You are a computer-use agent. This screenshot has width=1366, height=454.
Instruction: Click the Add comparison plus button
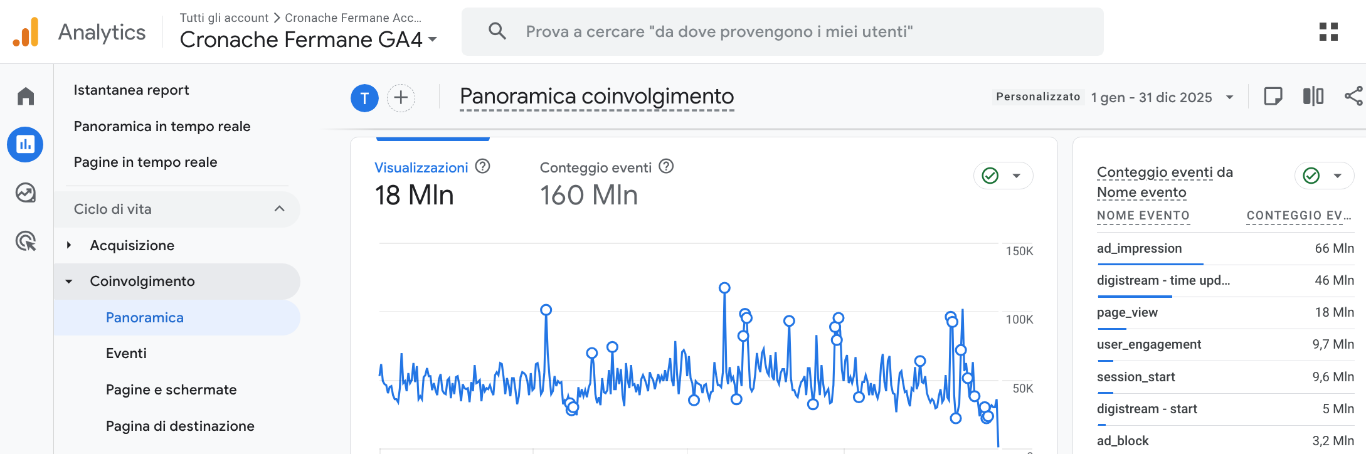(401, 98)
